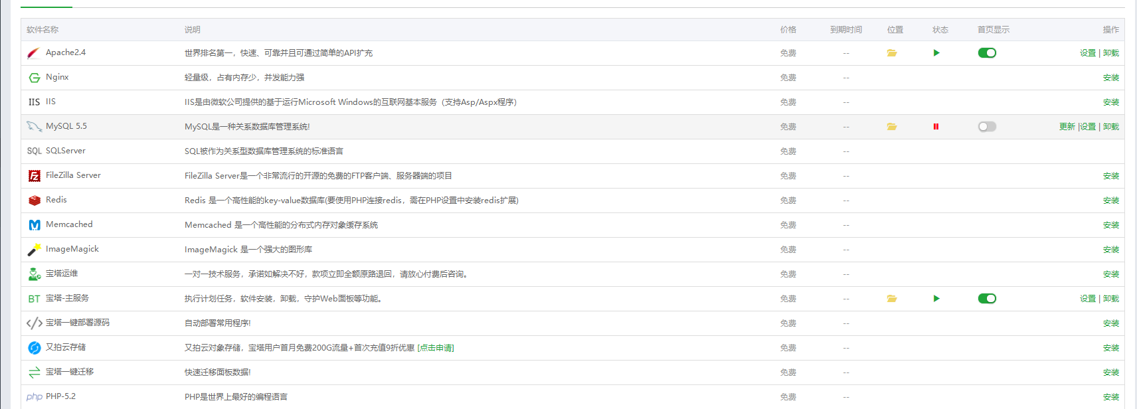Select the ImageMagick software name
Screen dimensions: 1137x409
[72, 249]
